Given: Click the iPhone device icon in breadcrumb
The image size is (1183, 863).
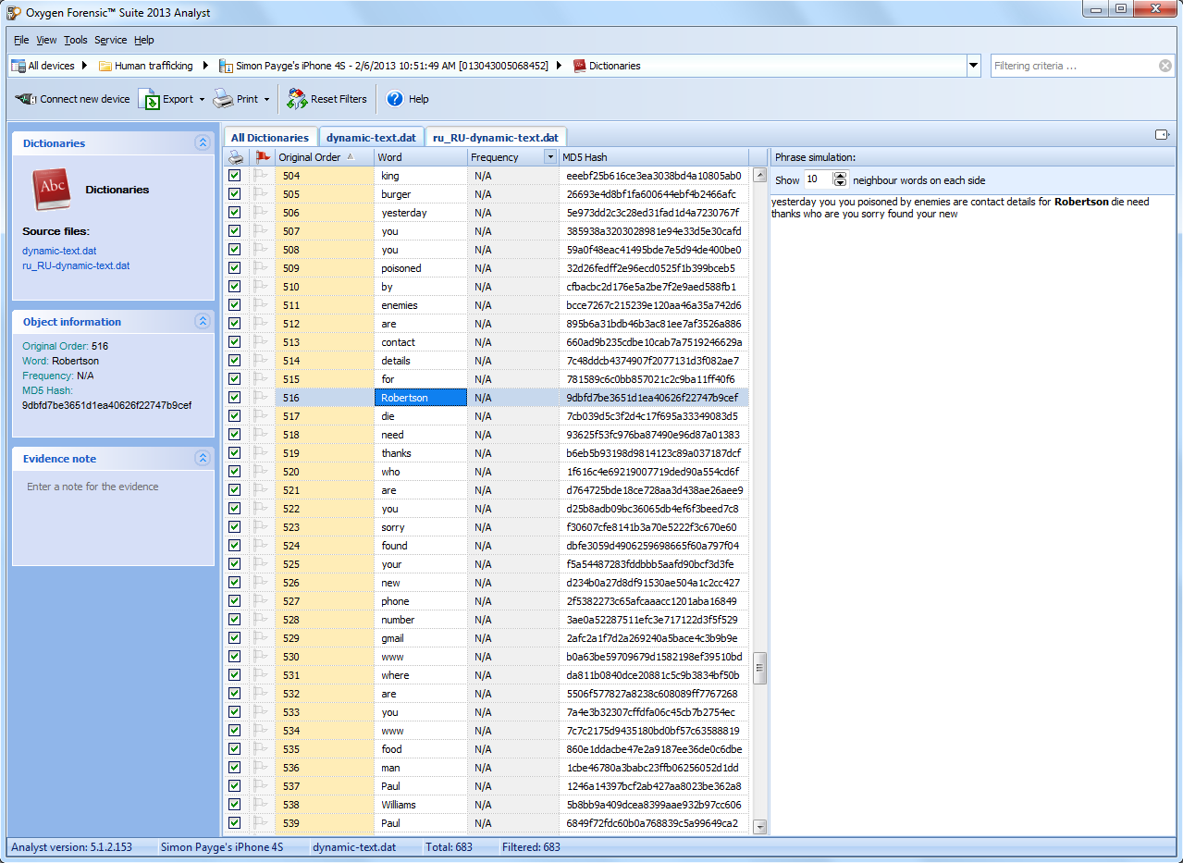Looking at the screenshot, I should pyautogui.click(x=227, y=66).
